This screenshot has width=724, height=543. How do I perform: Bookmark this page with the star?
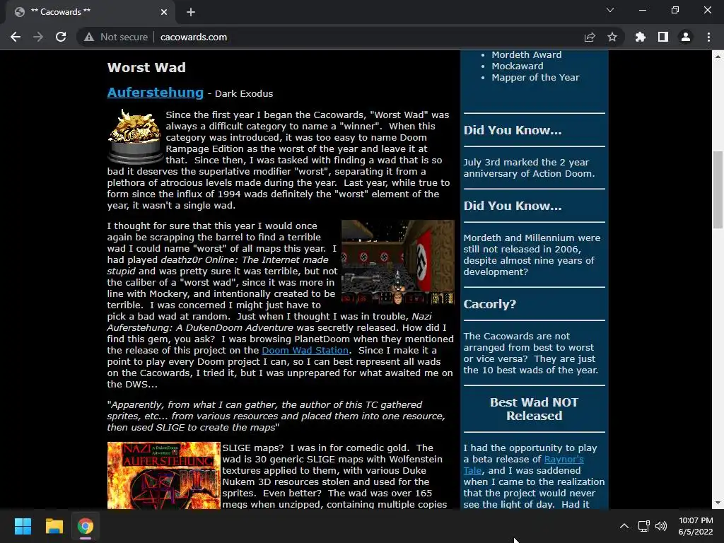[612, 37]
